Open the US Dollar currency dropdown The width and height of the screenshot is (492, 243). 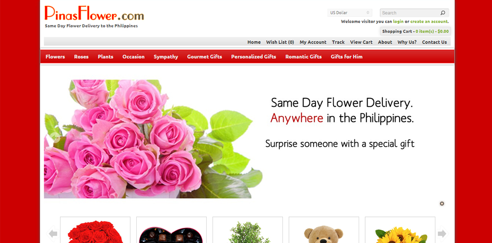tap(349, 13)
